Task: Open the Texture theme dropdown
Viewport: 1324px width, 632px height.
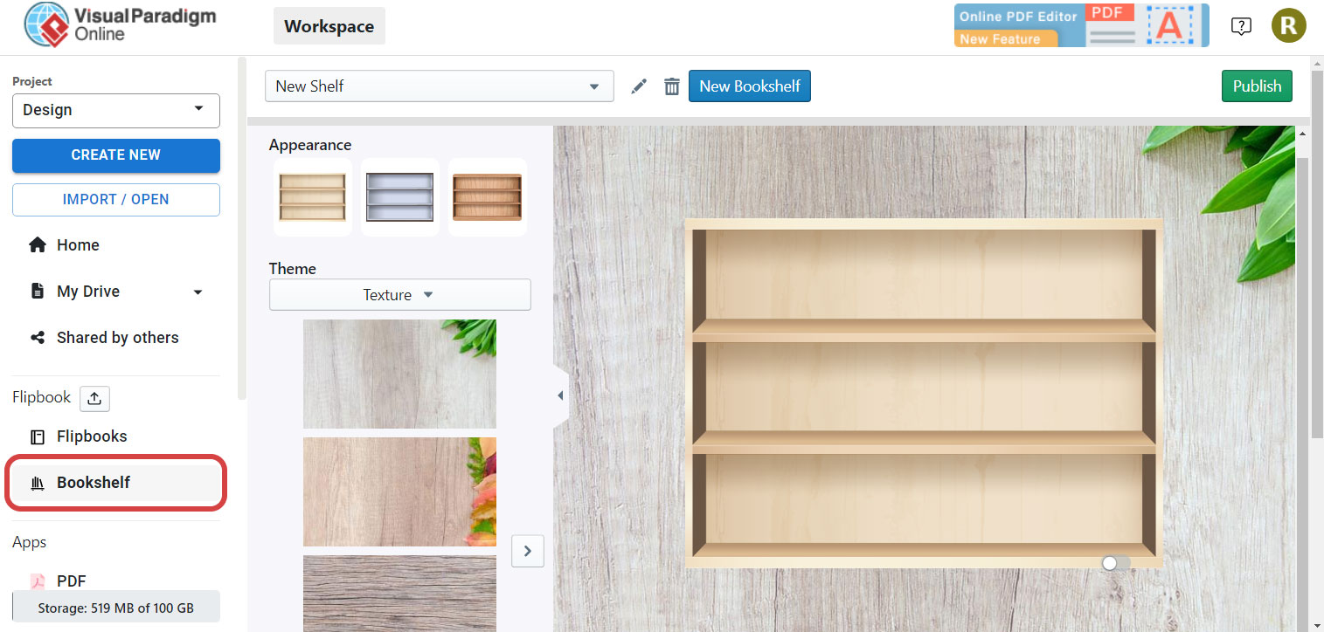Action: point(399,295)
